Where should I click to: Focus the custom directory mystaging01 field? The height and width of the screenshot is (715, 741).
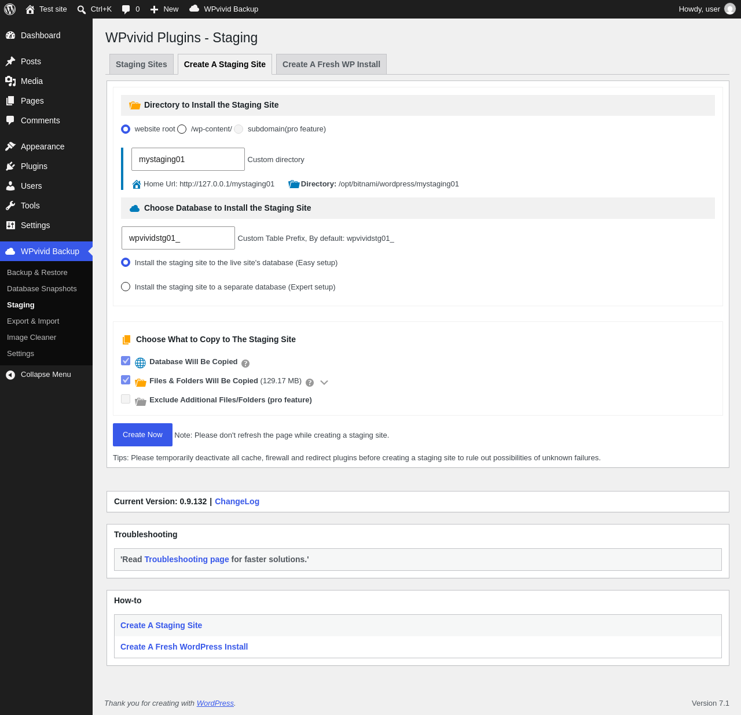[x=188, y=159]
